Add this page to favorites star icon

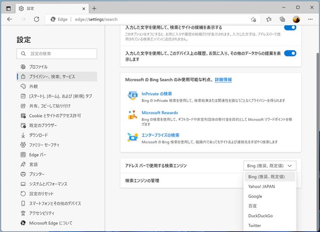[x=253, y=19]
